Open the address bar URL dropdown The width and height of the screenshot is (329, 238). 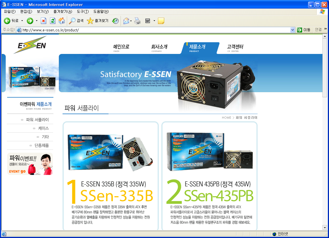click(293, 30)
